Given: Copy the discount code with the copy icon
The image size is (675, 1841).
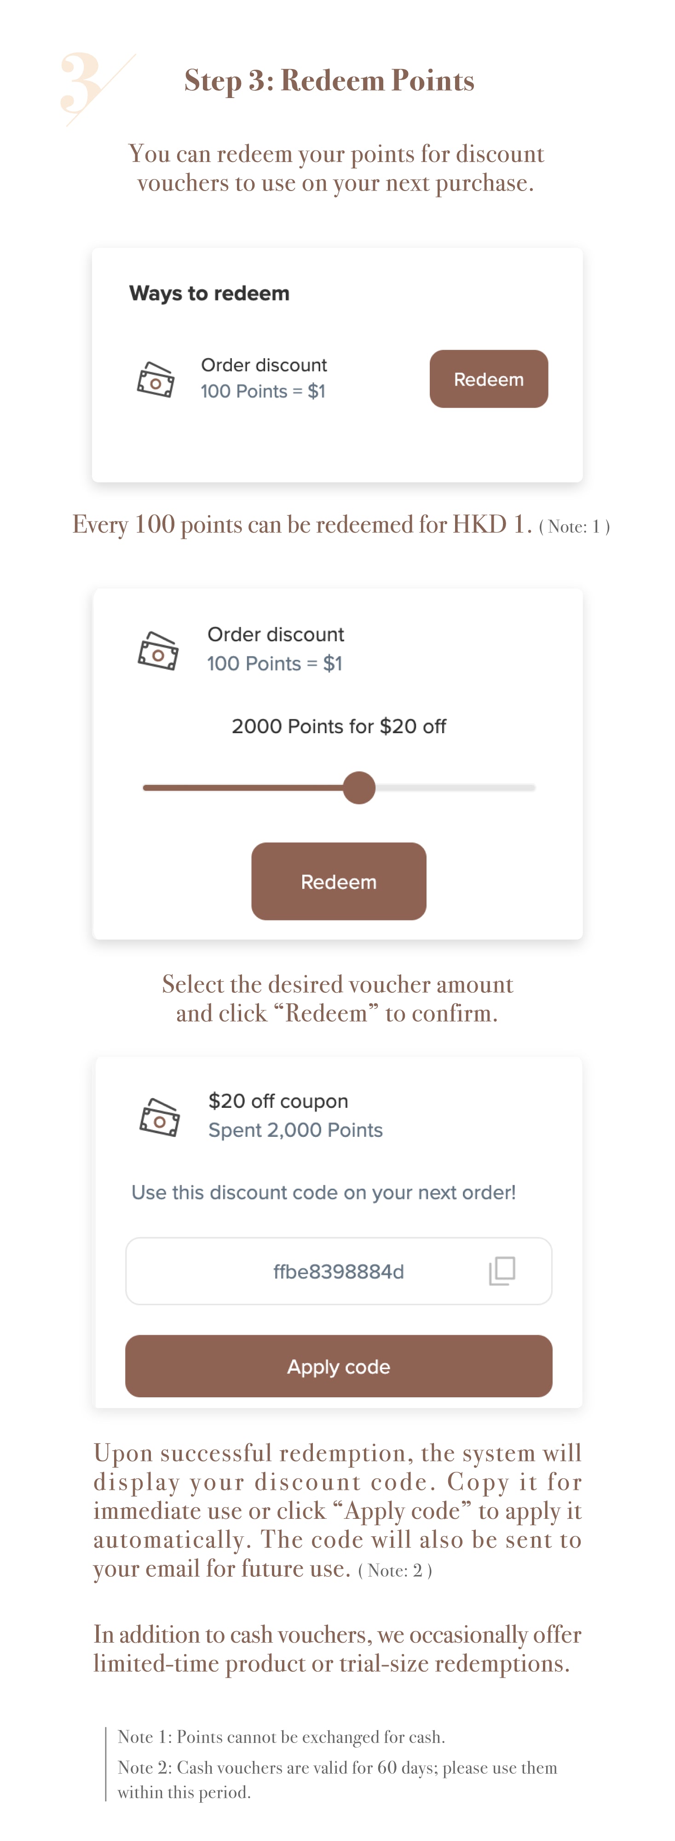Looking at the screenshot, I should pos(502,1271).
